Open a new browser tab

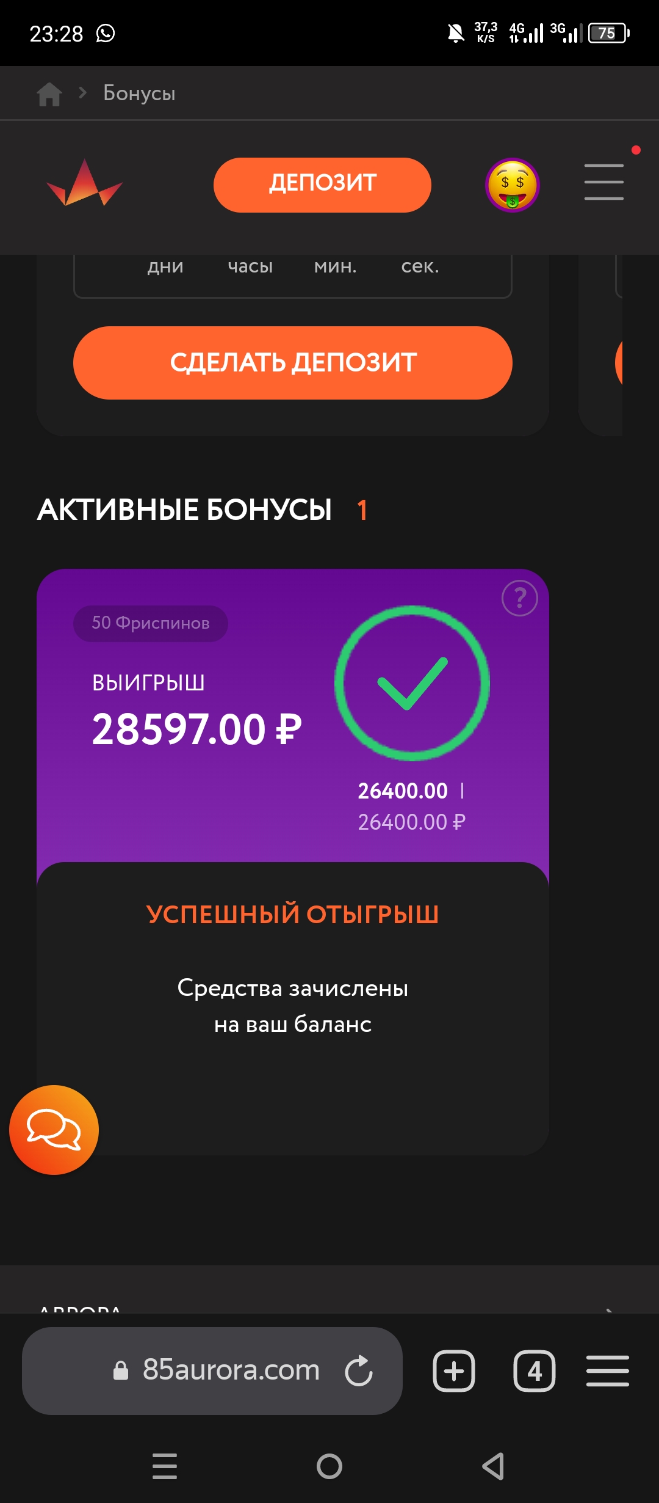pyautogui.click(x=454, y=1370)
